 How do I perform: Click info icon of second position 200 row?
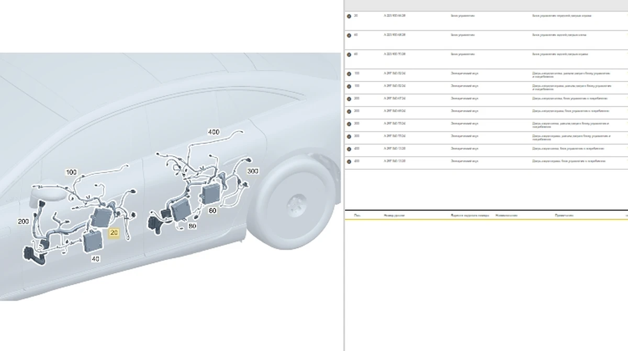(x=349, y=111)
